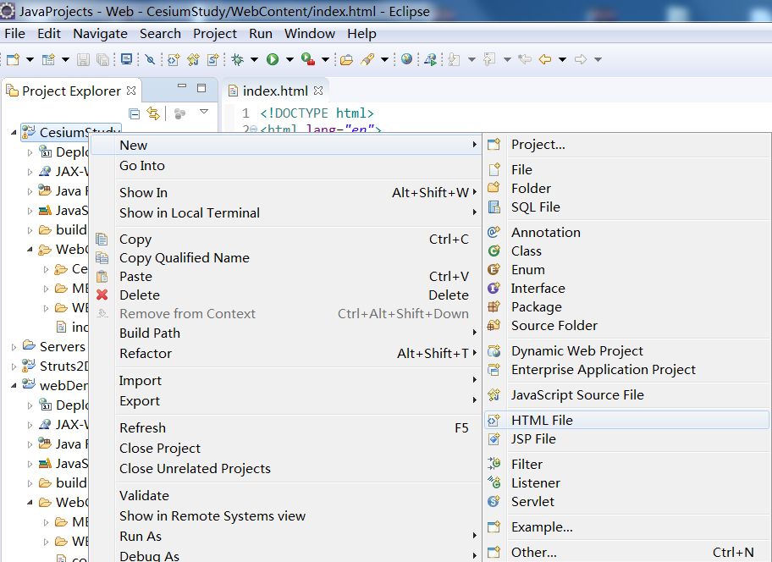Open the Navigate menu
Screen dimensions: 772x562
[101, 34]
